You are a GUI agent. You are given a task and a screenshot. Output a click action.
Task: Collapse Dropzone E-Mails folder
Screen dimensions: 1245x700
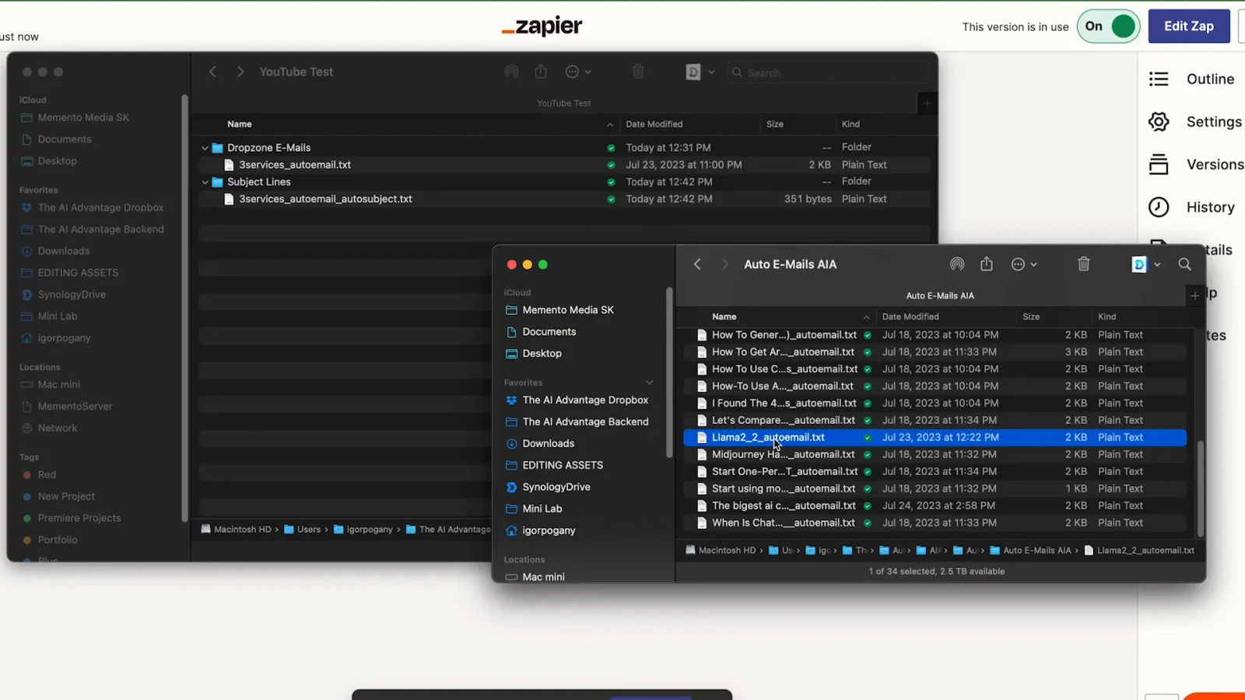tap(205, 148)
